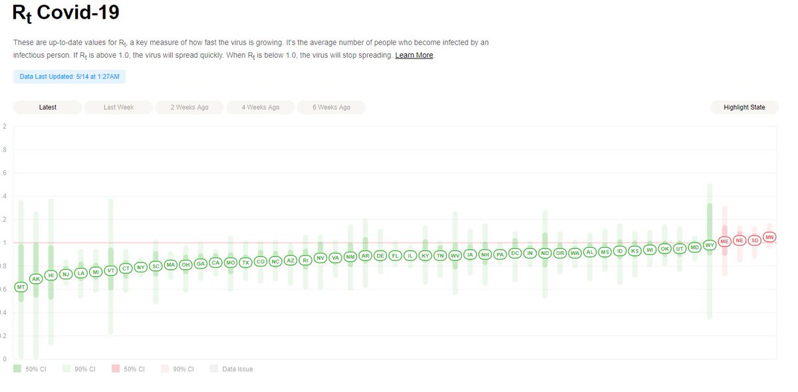This screenshot has width=798, height=392.
Task: Click the FL state bubble
Action: tap(395, 256)
